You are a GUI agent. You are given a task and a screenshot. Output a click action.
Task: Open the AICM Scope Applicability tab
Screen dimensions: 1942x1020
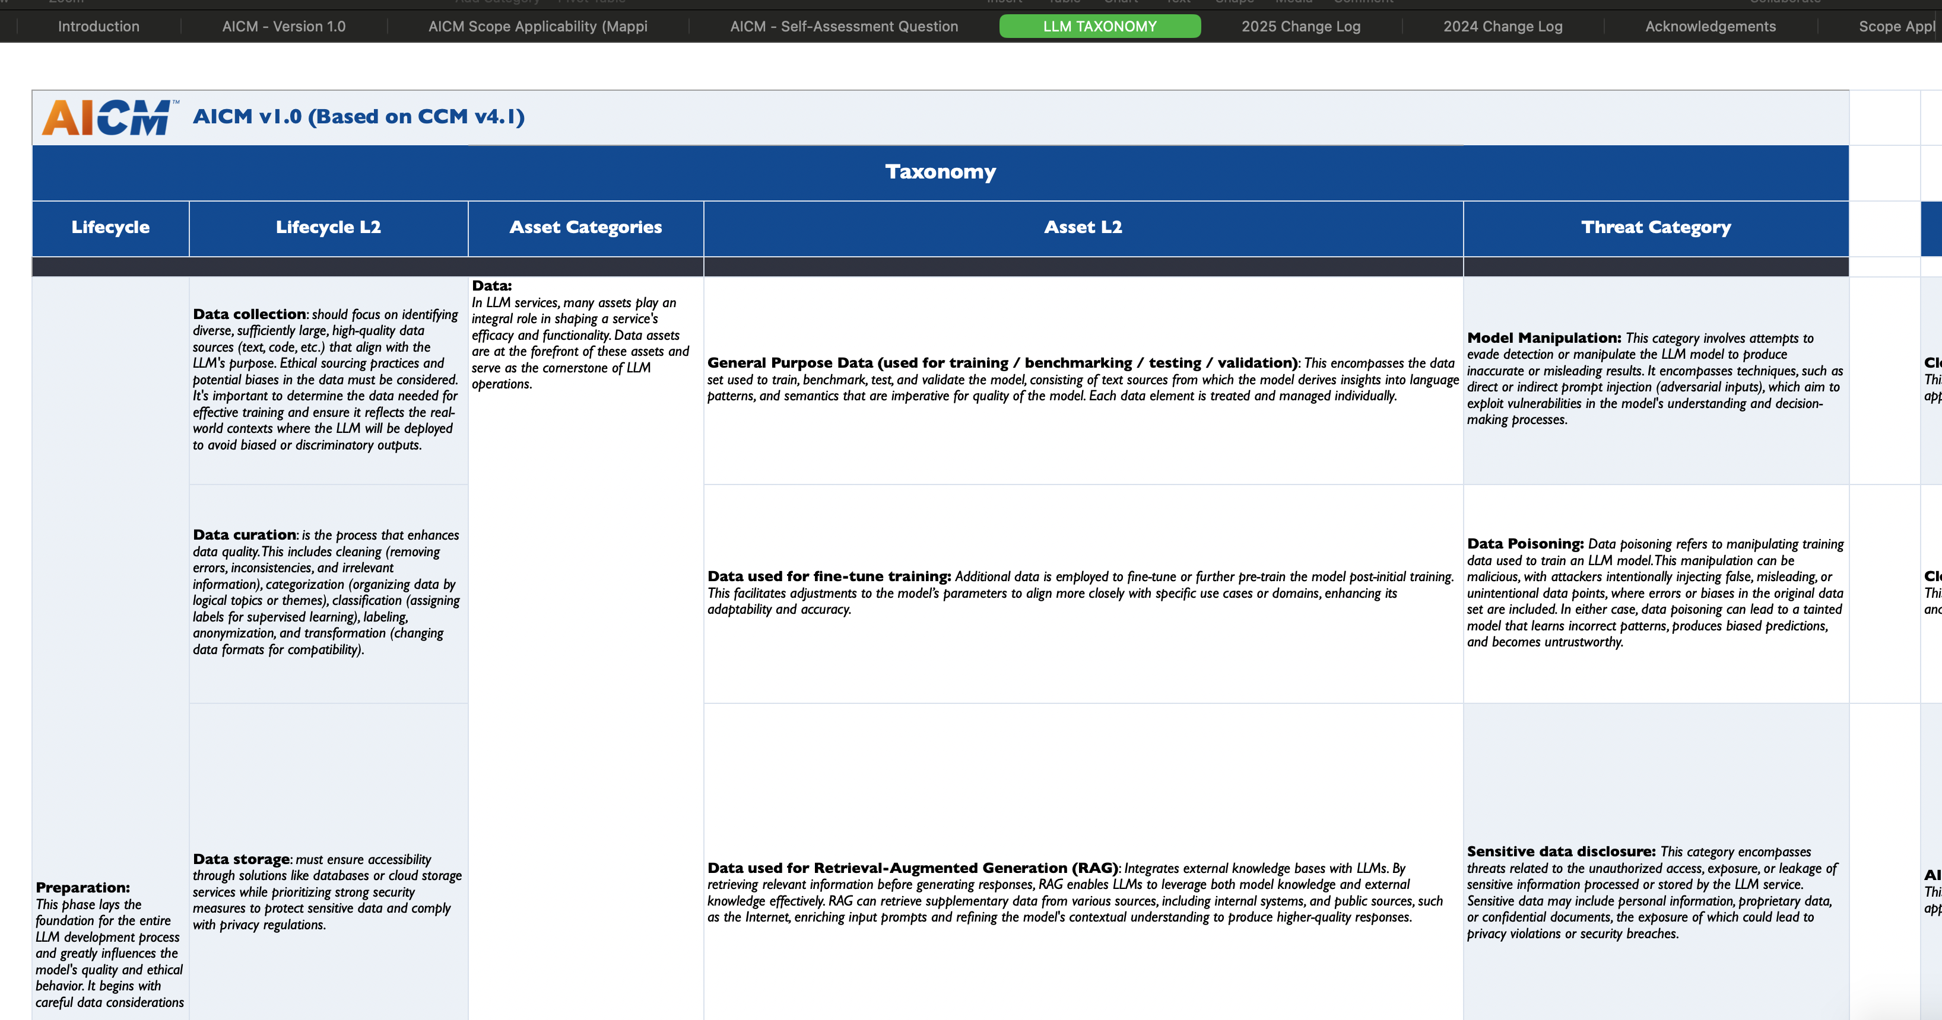tap(538, 26)
